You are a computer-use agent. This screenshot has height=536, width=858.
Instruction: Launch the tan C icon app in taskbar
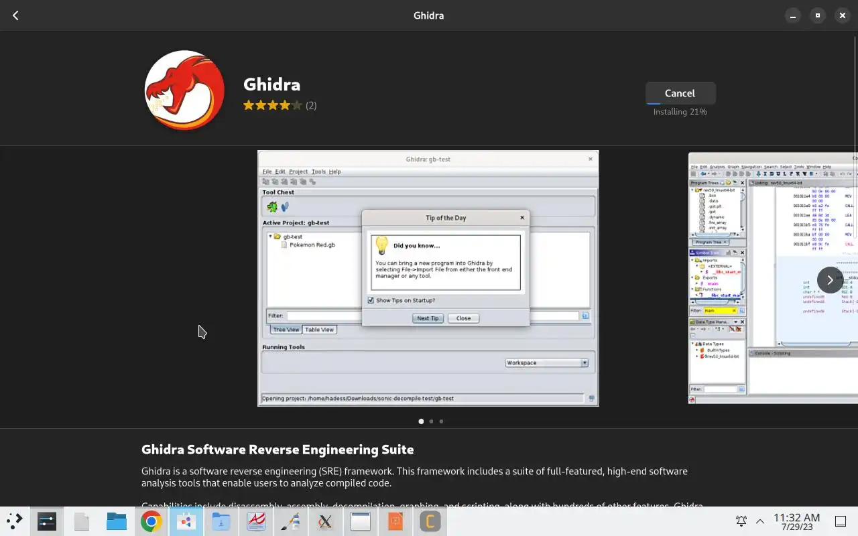pos(430,521)
